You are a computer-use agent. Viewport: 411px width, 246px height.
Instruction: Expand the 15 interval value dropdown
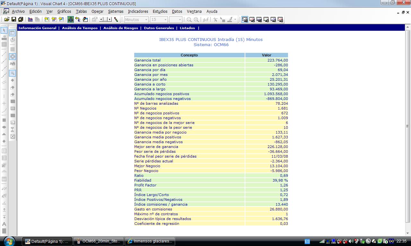pyautogui.click(x=165, y=20)
